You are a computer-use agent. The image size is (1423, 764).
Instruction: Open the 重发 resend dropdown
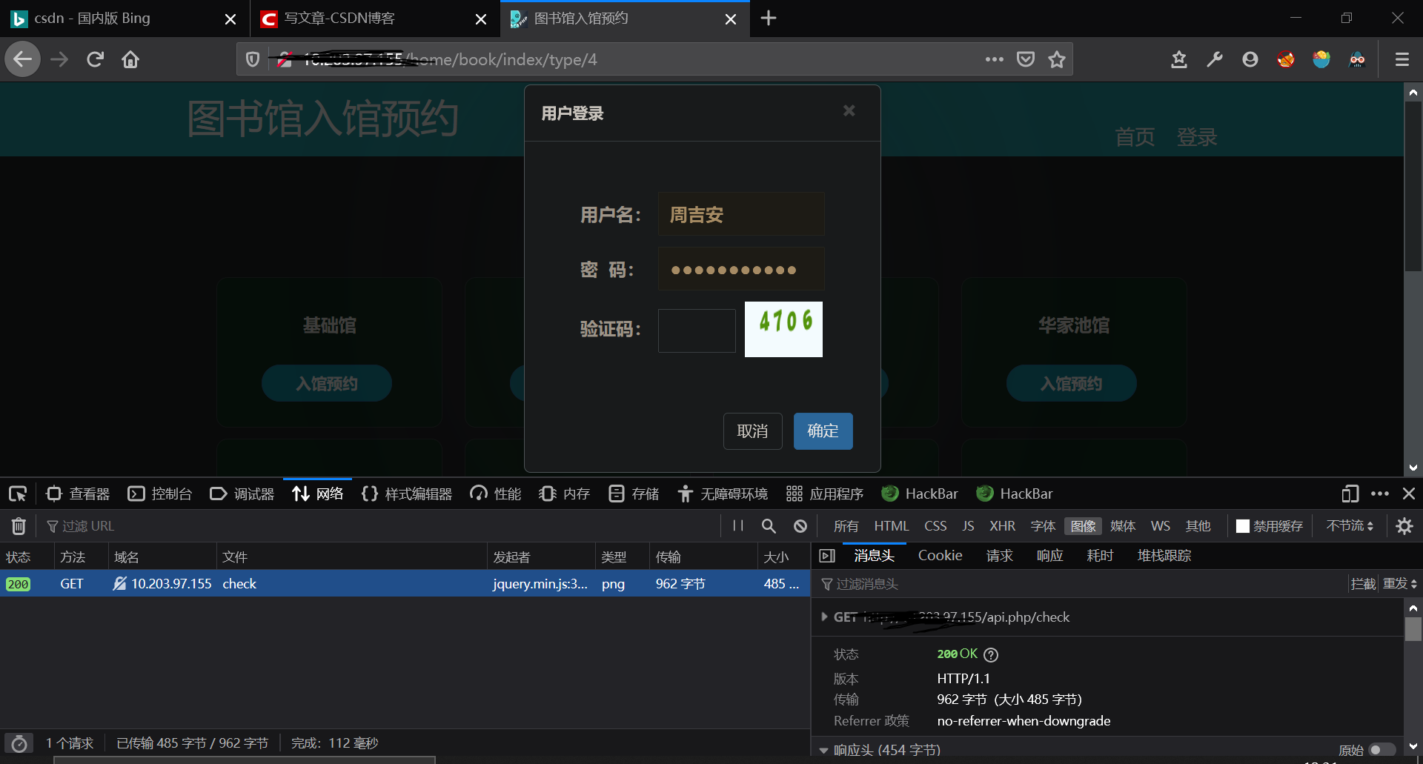[x=1399, y=584]
